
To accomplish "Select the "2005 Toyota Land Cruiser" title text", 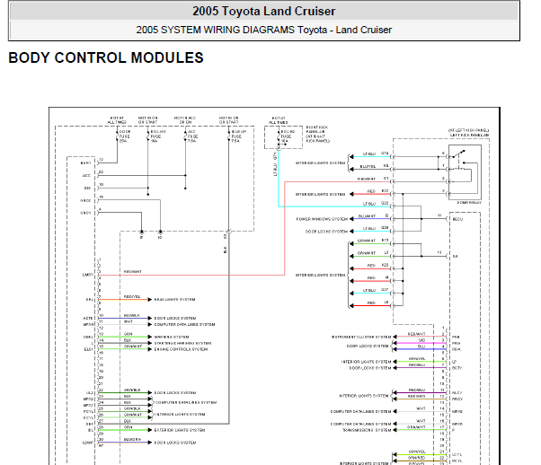I will click(x=263, y=11).
